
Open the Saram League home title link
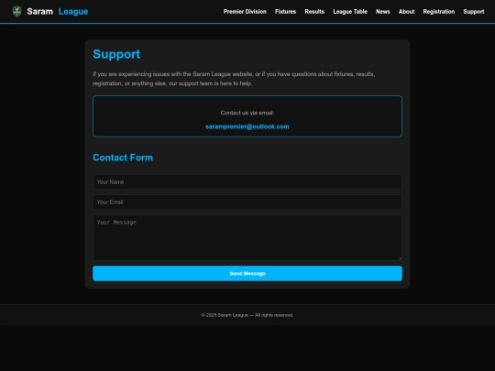[x=58, y=11]
